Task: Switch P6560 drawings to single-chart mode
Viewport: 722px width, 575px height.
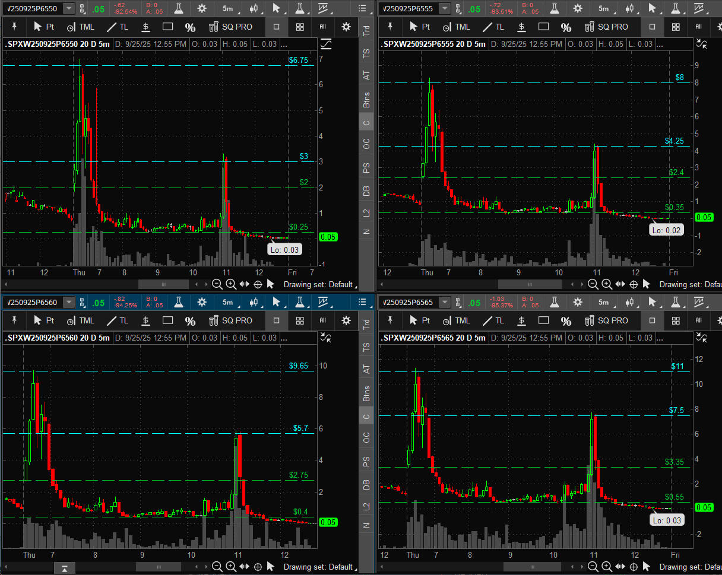Action: tap(277, 320)
